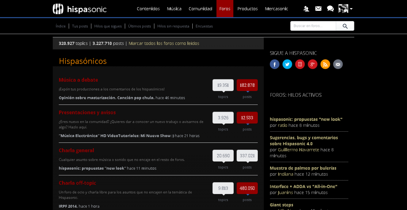Open the 'Charla general' forum

76,151
